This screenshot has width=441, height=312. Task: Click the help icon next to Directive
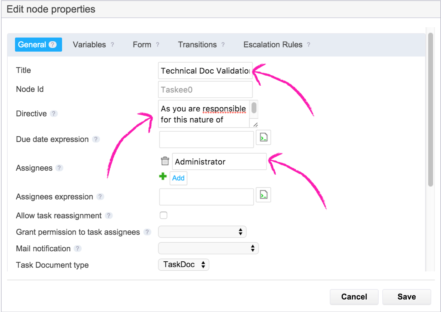(x=54, y=113)
